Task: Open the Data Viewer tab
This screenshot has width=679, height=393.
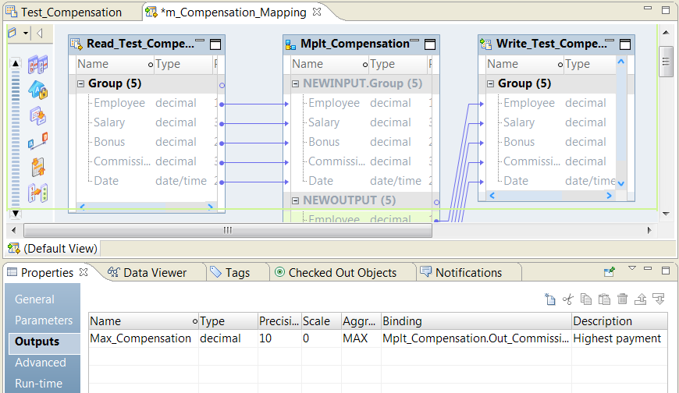Action: [x=155, y=272]
